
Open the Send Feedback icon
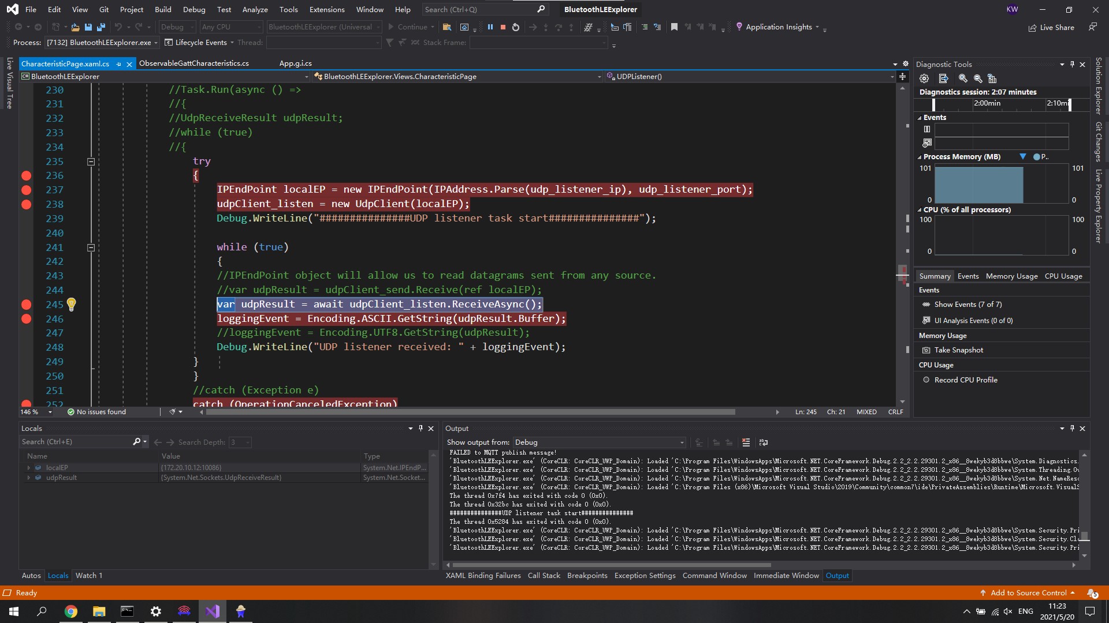[x=1092, y=27]
